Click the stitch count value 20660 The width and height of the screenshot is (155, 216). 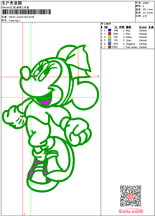(145, 3)
